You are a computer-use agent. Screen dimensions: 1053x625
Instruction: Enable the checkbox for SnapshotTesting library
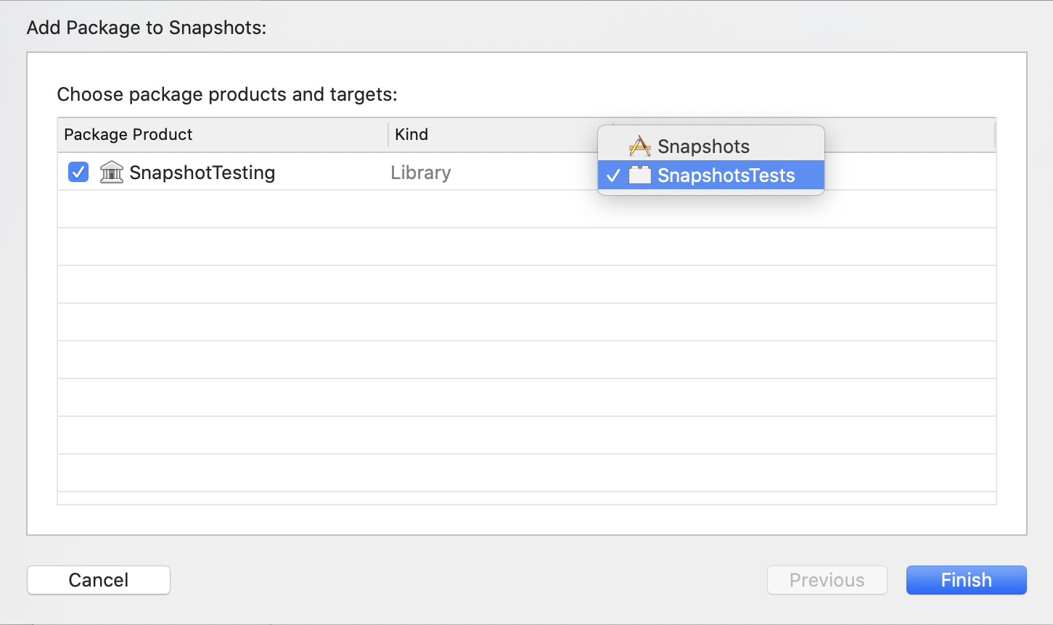click(x=77, y=172)
